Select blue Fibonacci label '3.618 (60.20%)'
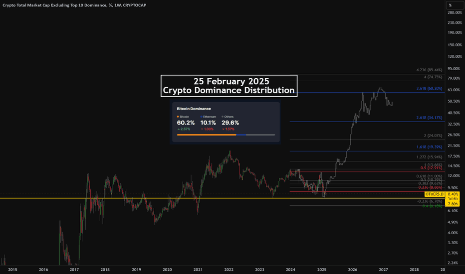 (429, 88)
